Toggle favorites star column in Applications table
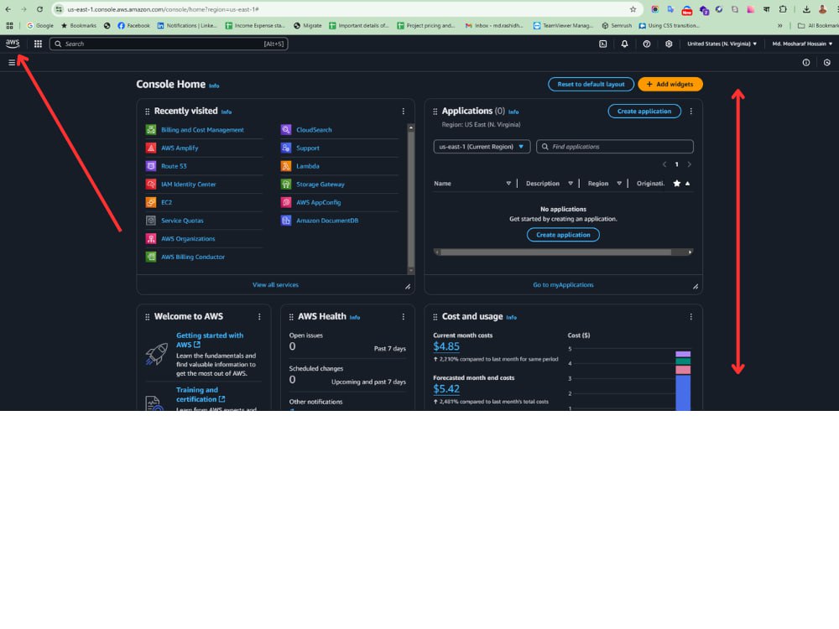The image size is (839, 629). pos(677,184)
